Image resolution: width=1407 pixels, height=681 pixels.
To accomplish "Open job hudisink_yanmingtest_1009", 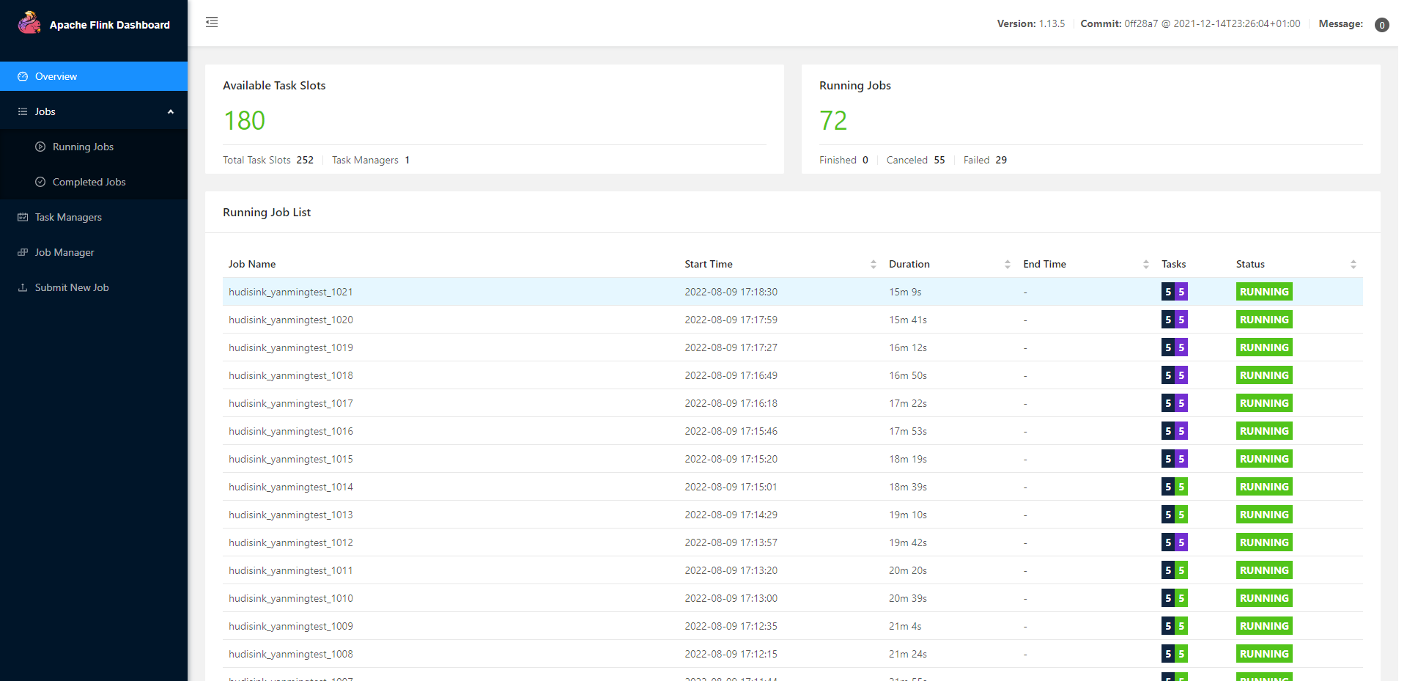I will (x=290, y=626).
